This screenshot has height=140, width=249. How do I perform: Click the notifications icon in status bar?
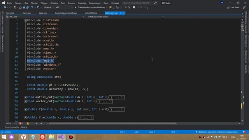click(x=244, y=132)
